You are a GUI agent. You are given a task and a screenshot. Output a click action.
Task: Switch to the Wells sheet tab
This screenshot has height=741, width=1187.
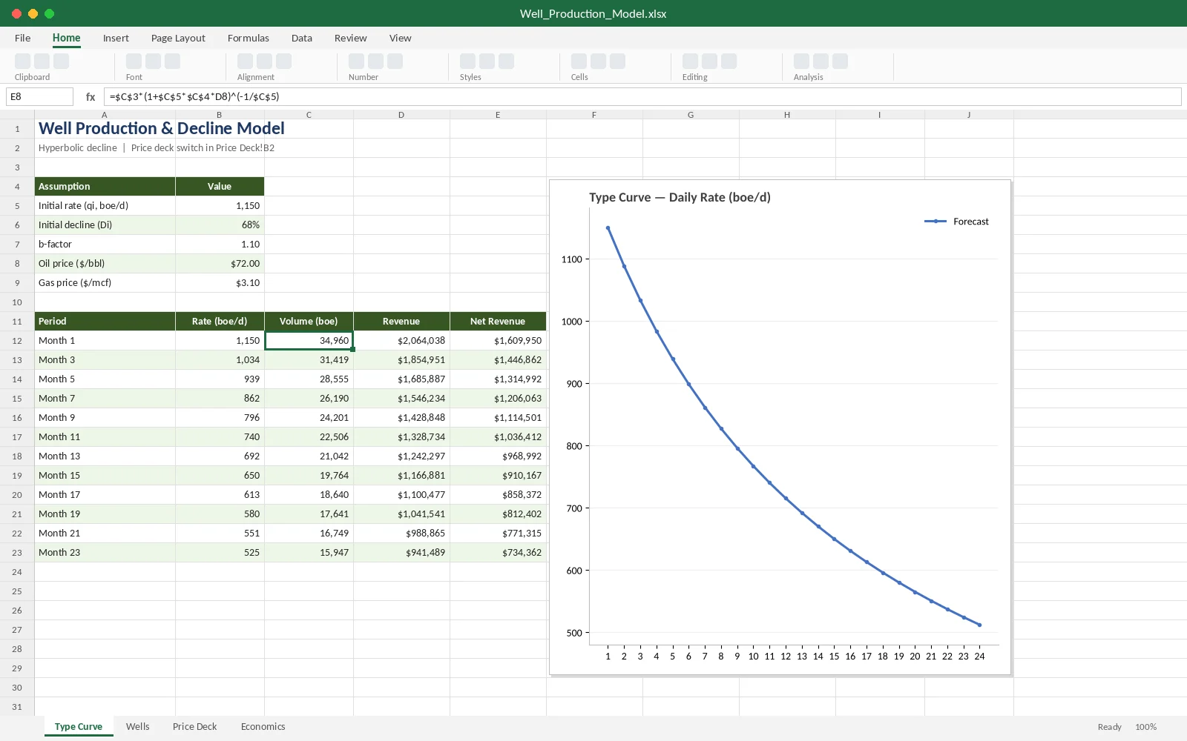pyautogui.click(x=138, y=727)
